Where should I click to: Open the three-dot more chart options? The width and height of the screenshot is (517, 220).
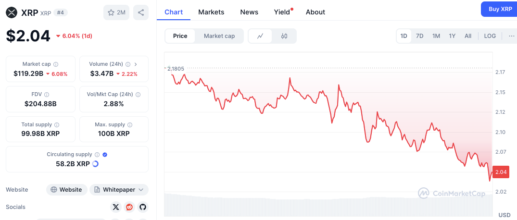pos(511,36)
